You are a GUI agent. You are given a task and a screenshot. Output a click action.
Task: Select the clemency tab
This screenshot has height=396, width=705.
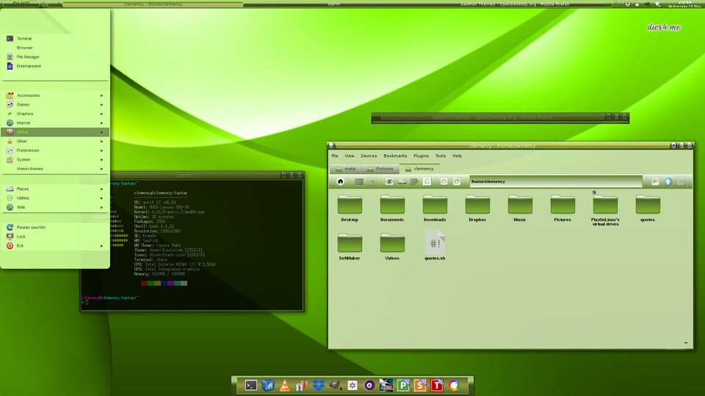point(419,169)
